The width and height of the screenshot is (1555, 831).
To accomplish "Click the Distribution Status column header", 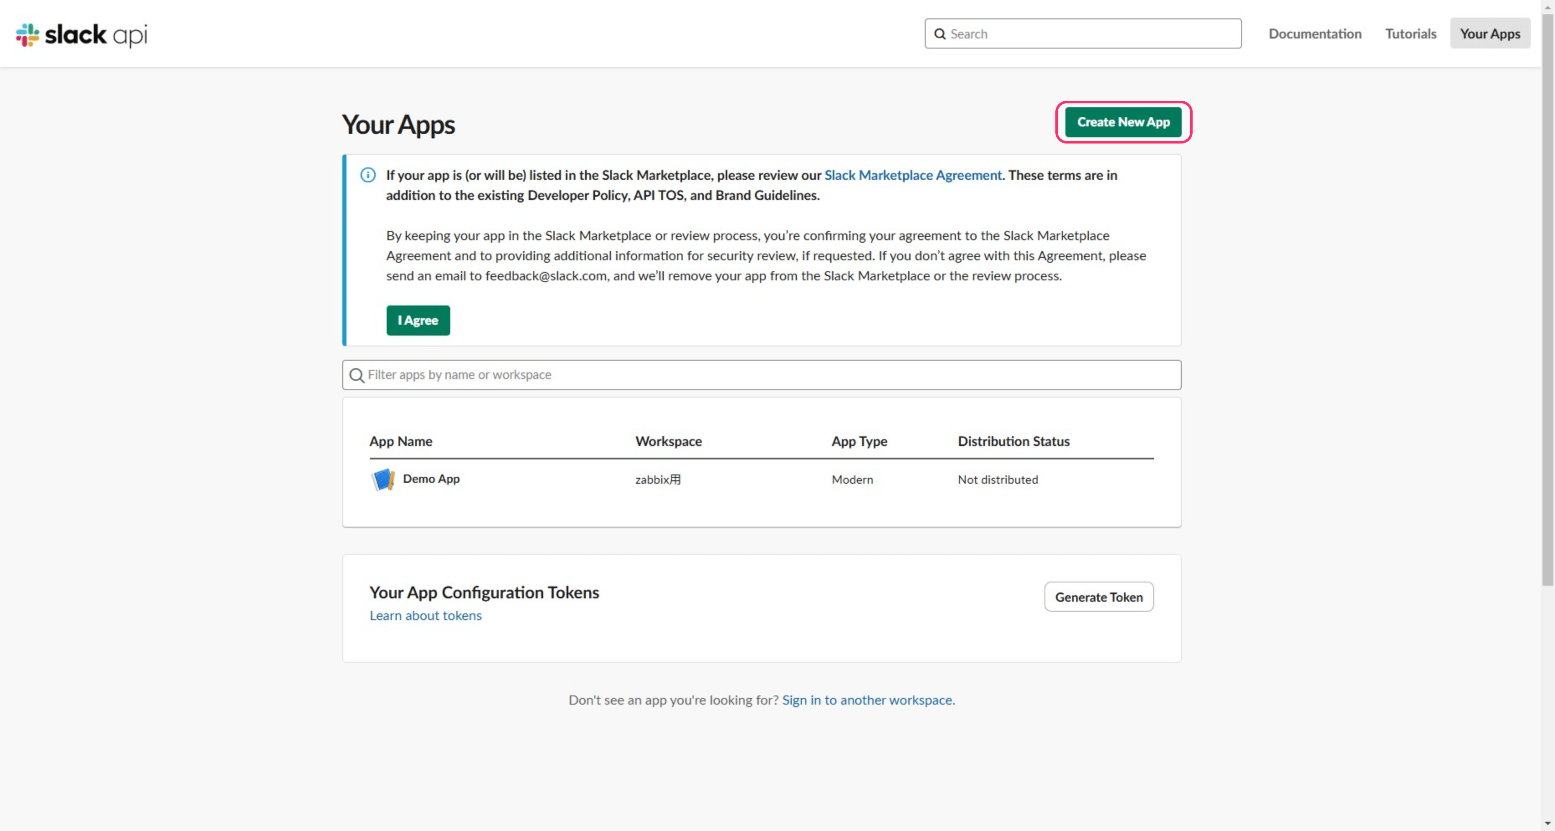I will click(x=1014, y=441).
